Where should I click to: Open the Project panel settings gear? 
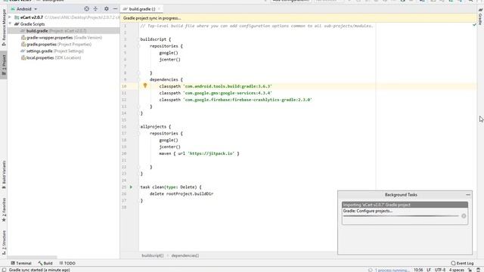tap(107, 9)
